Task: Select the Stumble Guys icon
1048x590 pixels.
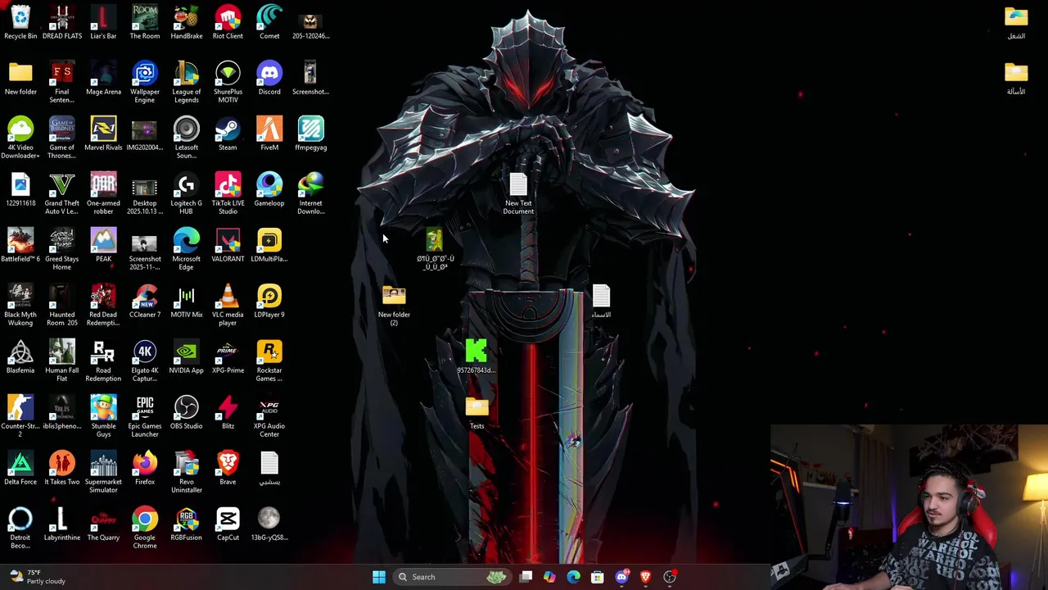Action: click(103, 416)
